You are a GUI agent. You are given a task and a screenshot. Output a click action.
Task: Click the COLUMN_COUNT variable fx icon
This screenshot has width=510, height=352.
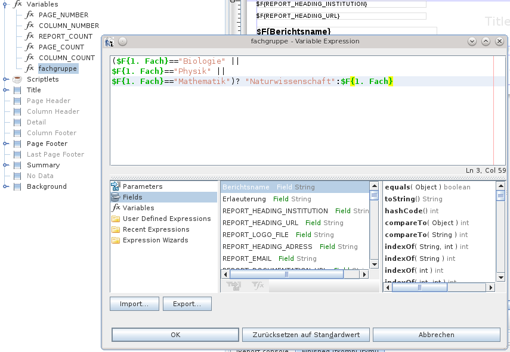30,58
